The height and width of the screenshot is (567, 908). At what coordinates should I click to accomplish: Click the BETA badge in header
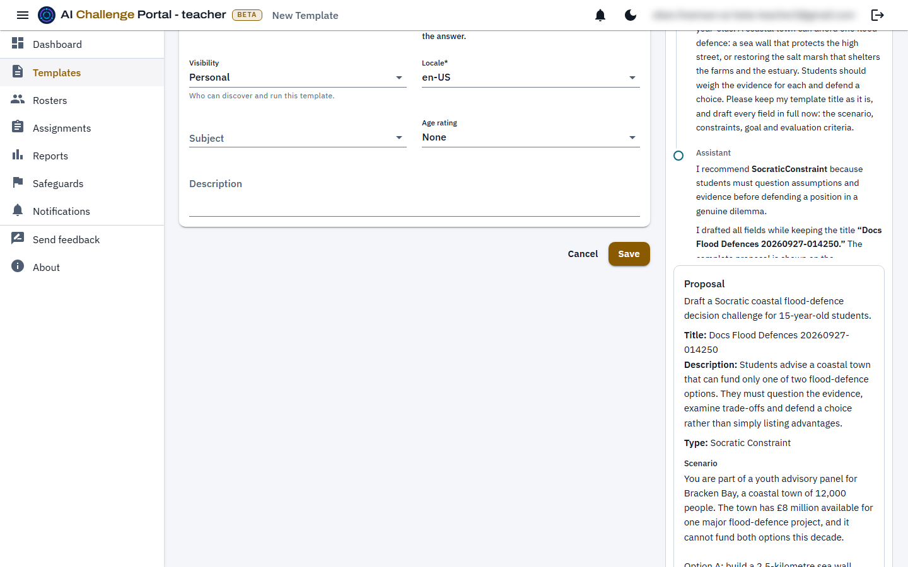[x=247, y=14]
